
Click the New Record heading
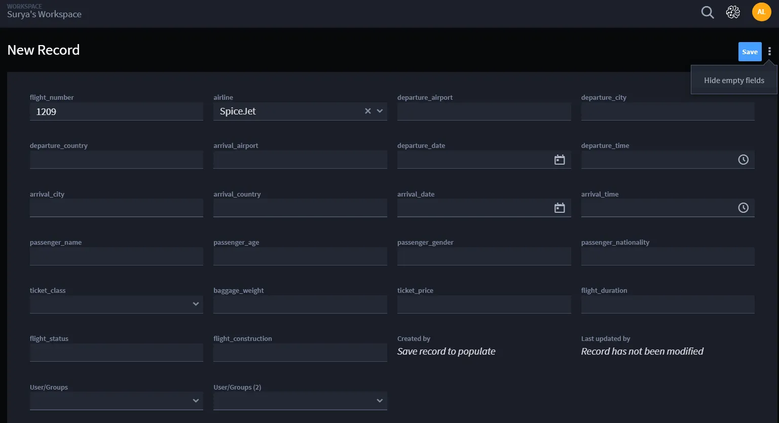[x=44, y=50]
